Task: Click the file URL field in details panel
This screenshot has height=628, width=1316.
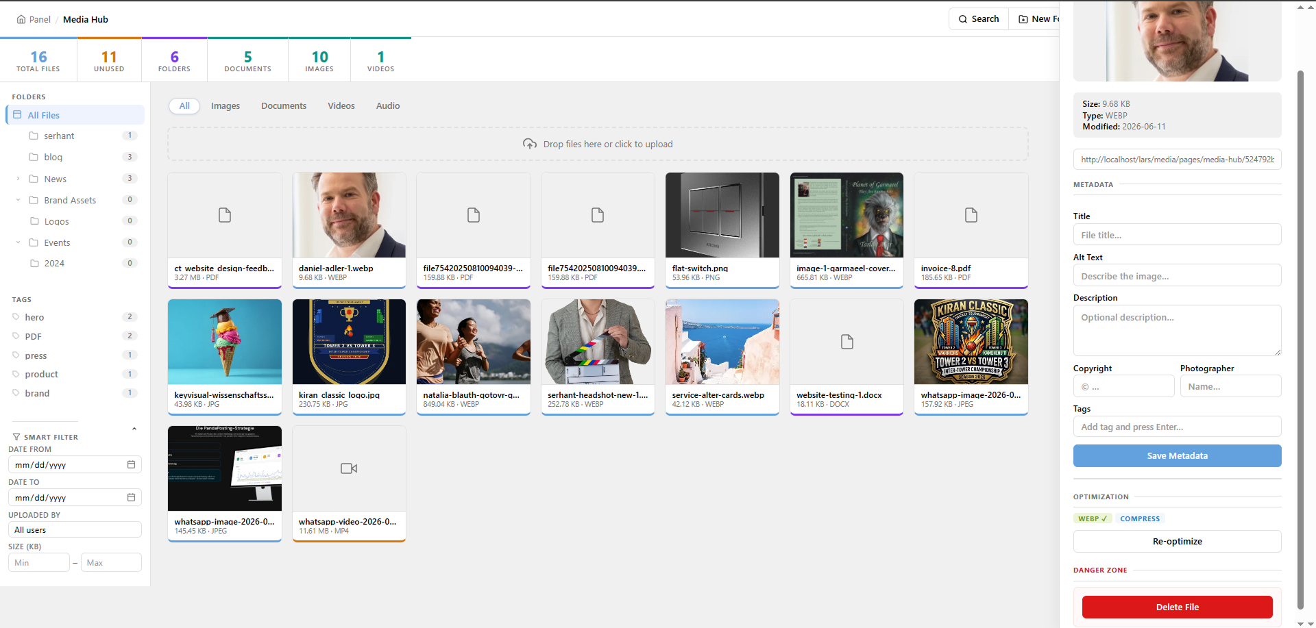Action: coord(1178,160)
